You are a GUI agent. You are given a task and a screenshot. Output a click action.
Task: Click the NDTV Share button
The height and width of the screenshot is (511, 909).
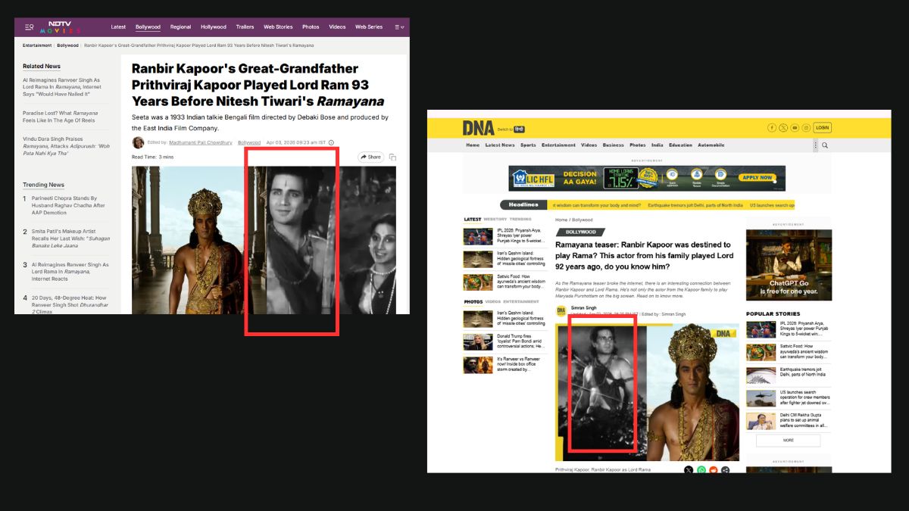click(x=371, y=157)
